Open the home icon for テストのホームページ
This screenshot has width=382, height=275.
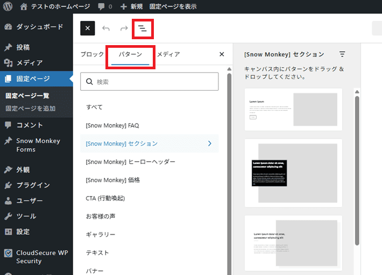[x=23, y=6]
